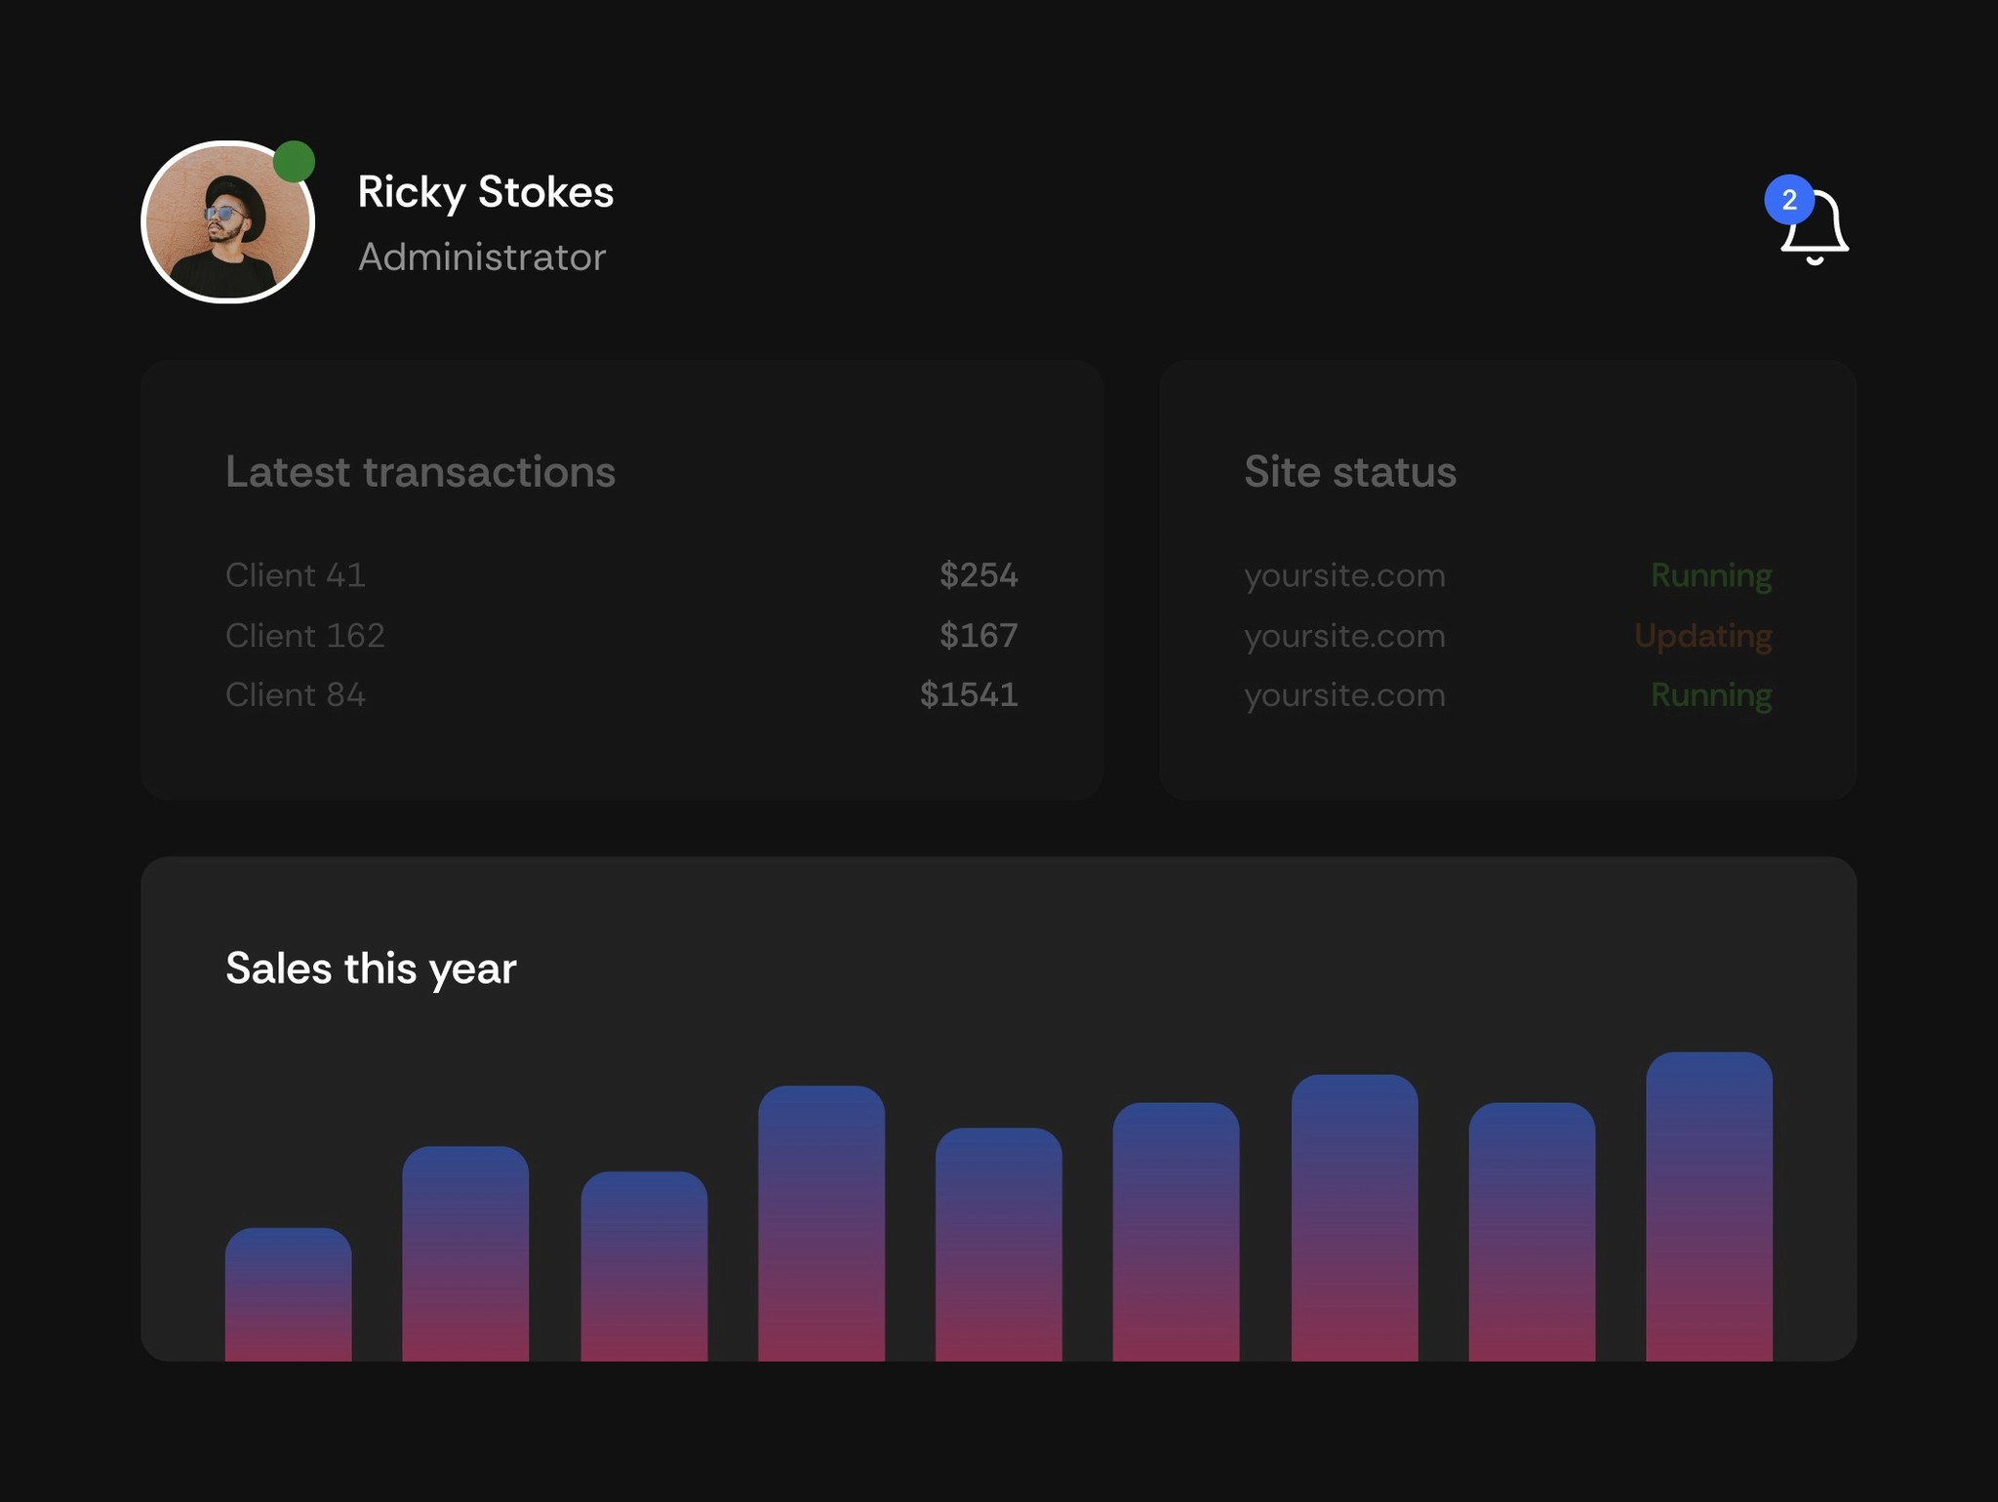Open the second yoursite.com link
This screenshot has width=1998, height=1502.
tap(1344, 635)
